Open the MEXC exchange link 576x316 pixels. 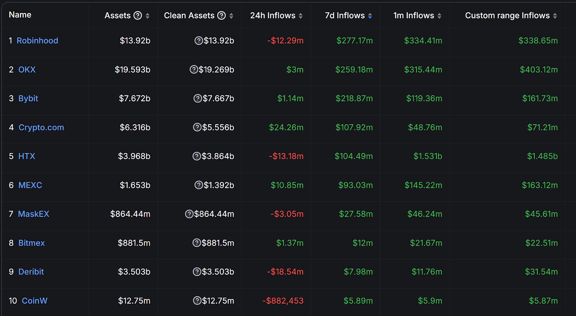coord(30,185)
